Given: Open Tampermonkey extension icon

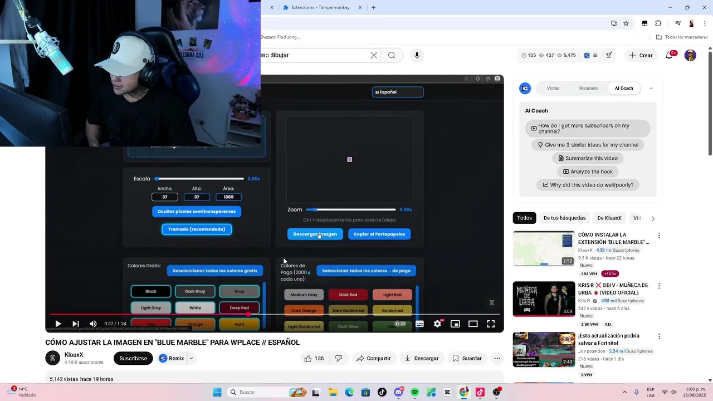Looking at the screenshot, I should click(644, 23).
